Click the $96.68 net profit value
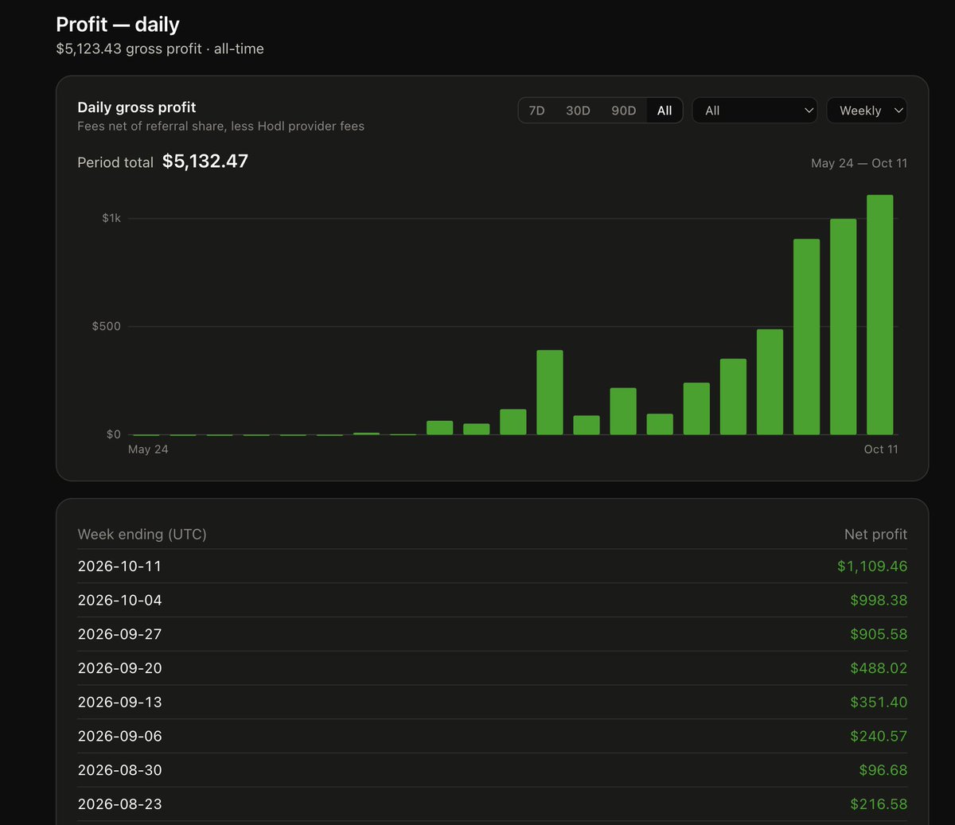The height and width of the screenshot is (825, 955). 883,770
